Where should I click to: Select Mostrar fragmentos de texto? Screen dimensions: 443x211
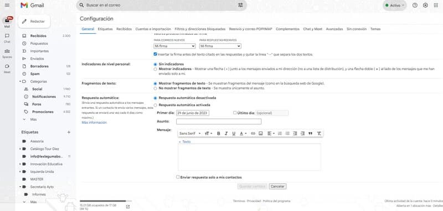coord(155,83)
